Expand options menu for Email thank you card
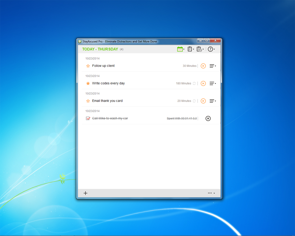The image size is (295, 236). 213,101
